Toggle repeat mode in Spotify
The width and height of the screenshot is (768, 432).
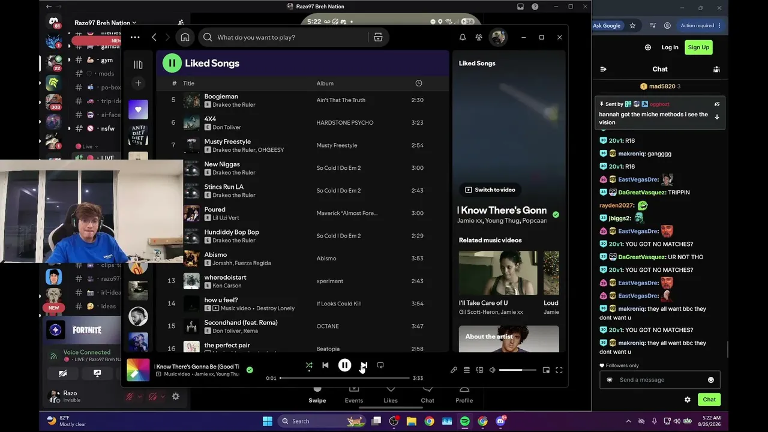pos(380,365)
